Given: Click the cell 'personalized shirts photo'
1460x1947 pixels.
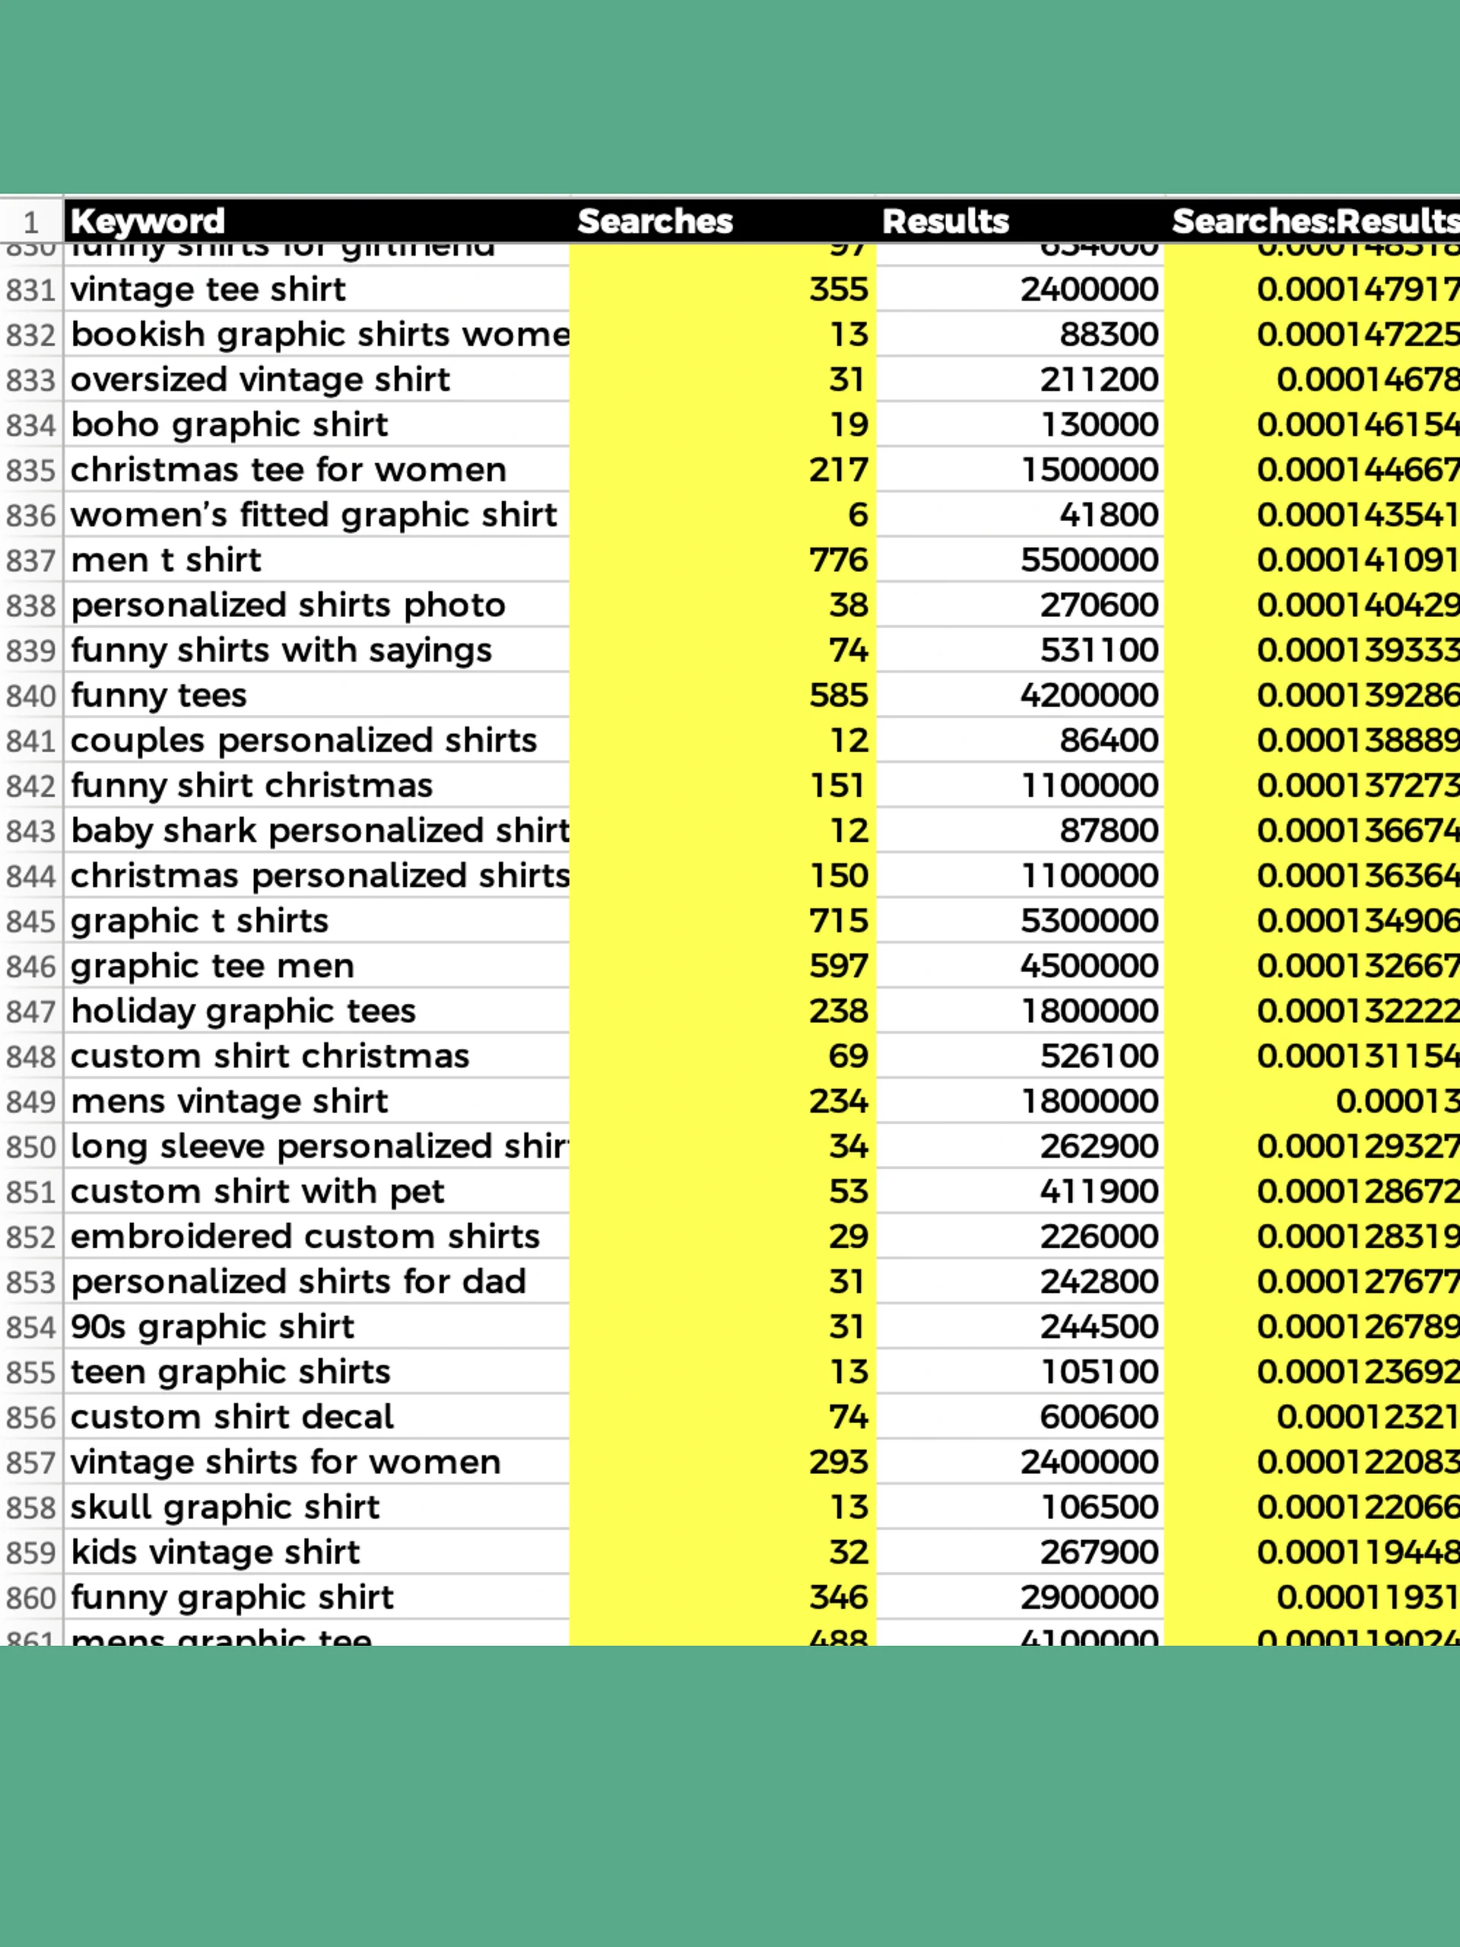Looking at the screenshot, I should (317, 605).
